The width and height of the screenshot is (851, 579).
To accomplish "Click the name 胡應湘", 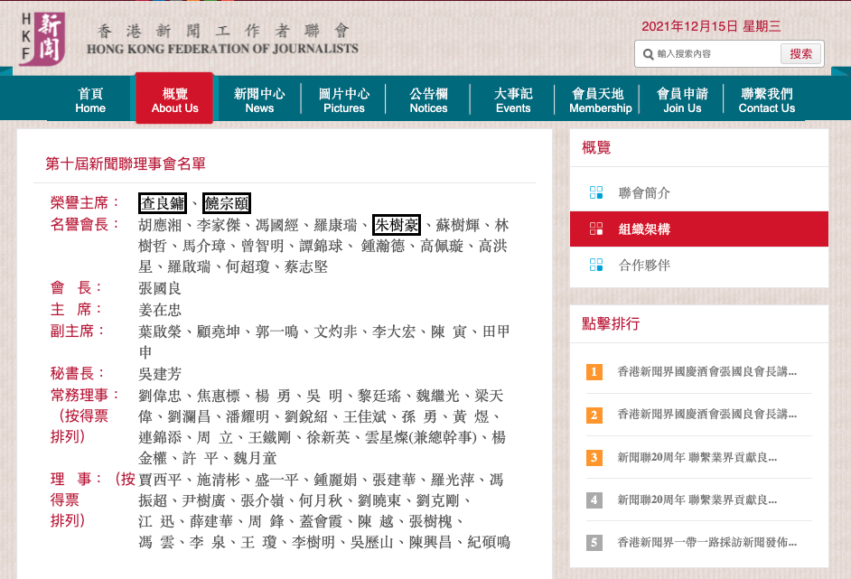I will 160,225.
